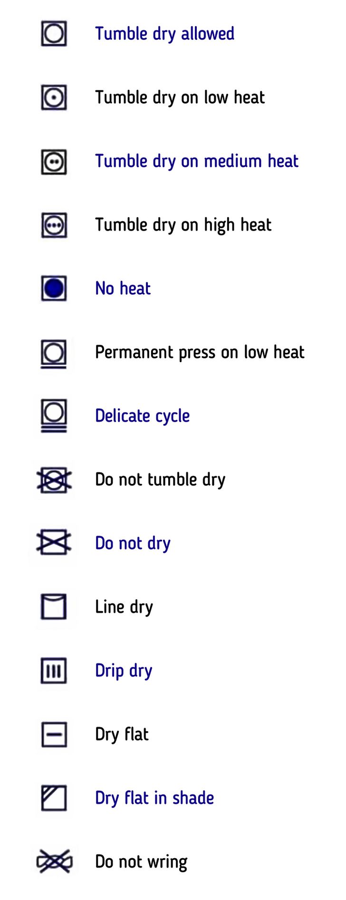Click the Do not wring crossed icon
Viewport: 346px width, 900px height.
(54, 861)
